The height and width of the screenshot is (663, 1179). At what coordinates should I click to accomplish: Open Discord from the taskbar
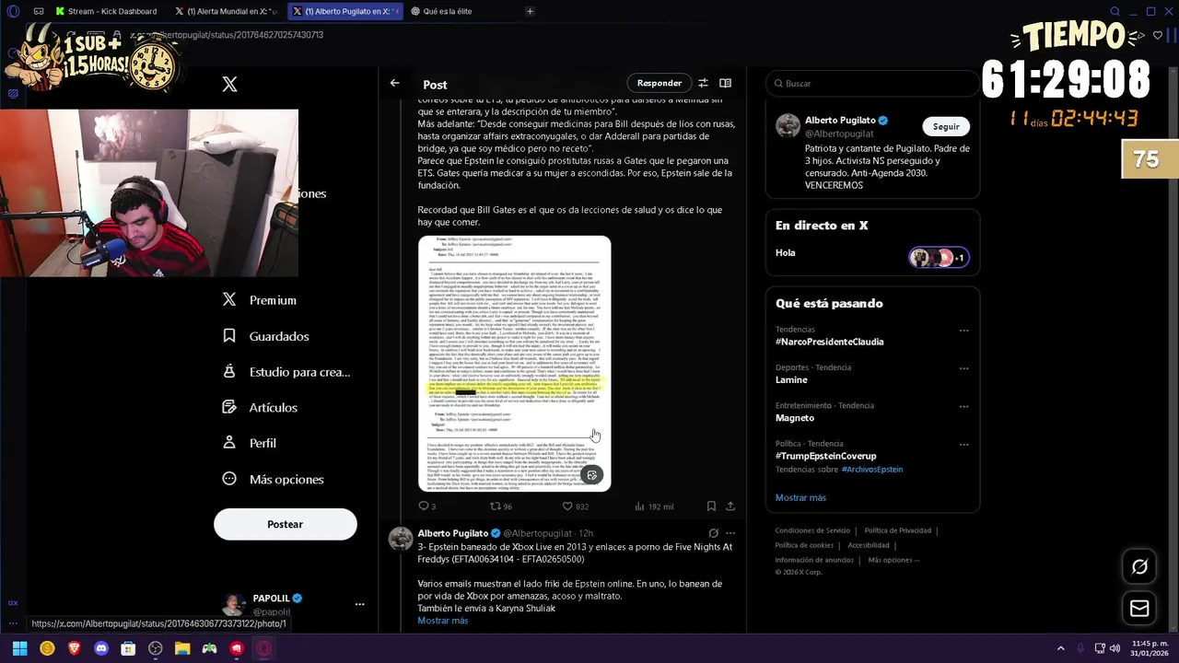click(x=101, y=648)
